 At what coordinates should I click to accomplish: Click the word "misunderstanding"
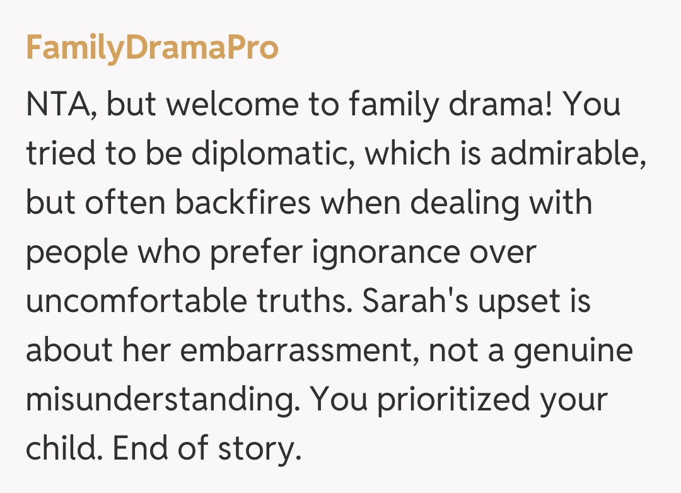(x=162, y=401)
